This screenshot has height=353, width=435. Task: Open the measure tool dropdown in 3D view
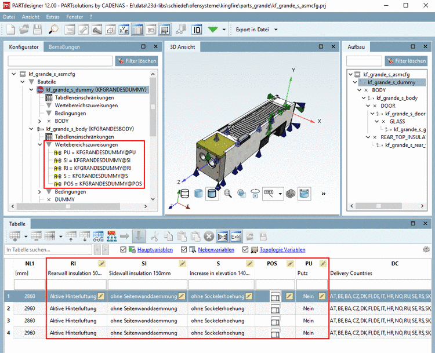click(280, 194)
